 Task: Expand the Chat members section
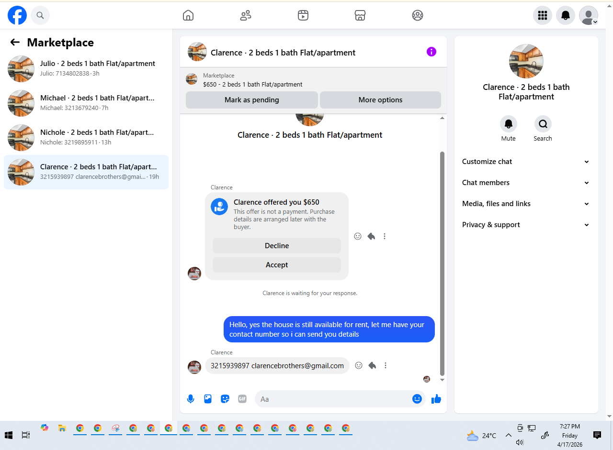(526, 183)
